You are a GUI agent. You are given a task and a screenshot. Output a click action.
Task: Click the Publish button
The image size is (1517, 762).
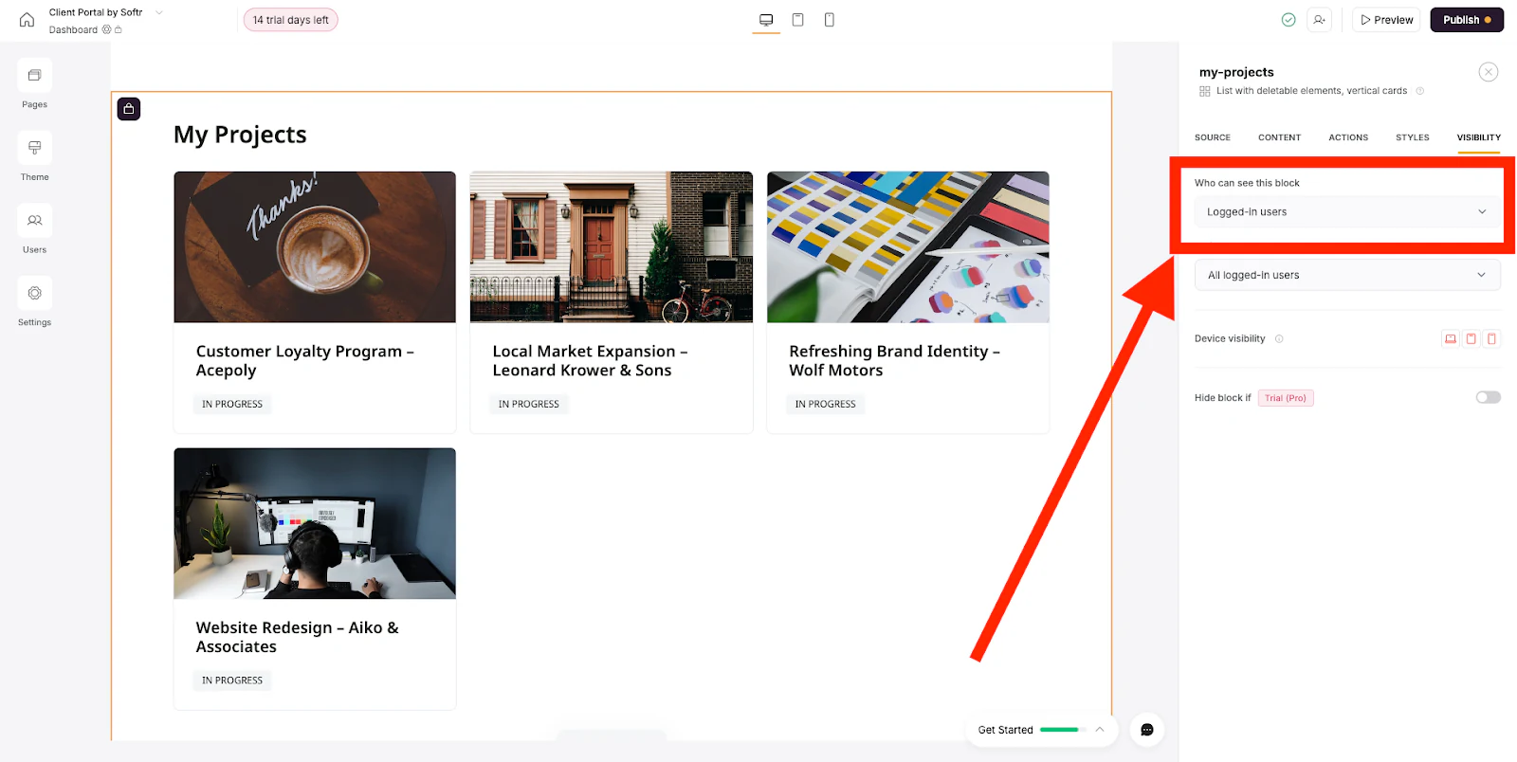pos(1467,20)
